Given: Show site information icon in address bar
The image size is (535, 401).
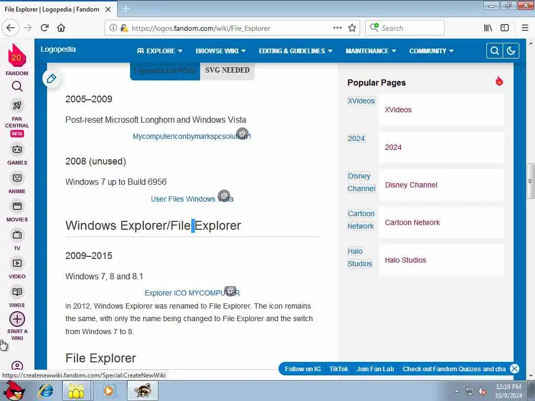Looking at the screenshot, I should (113, 28).
